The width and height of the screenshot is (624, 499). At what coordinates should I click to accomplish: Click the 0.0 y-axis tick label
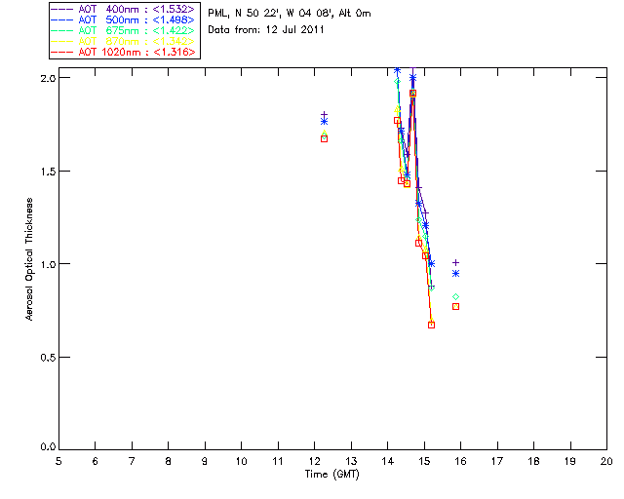tap(48, 447)
